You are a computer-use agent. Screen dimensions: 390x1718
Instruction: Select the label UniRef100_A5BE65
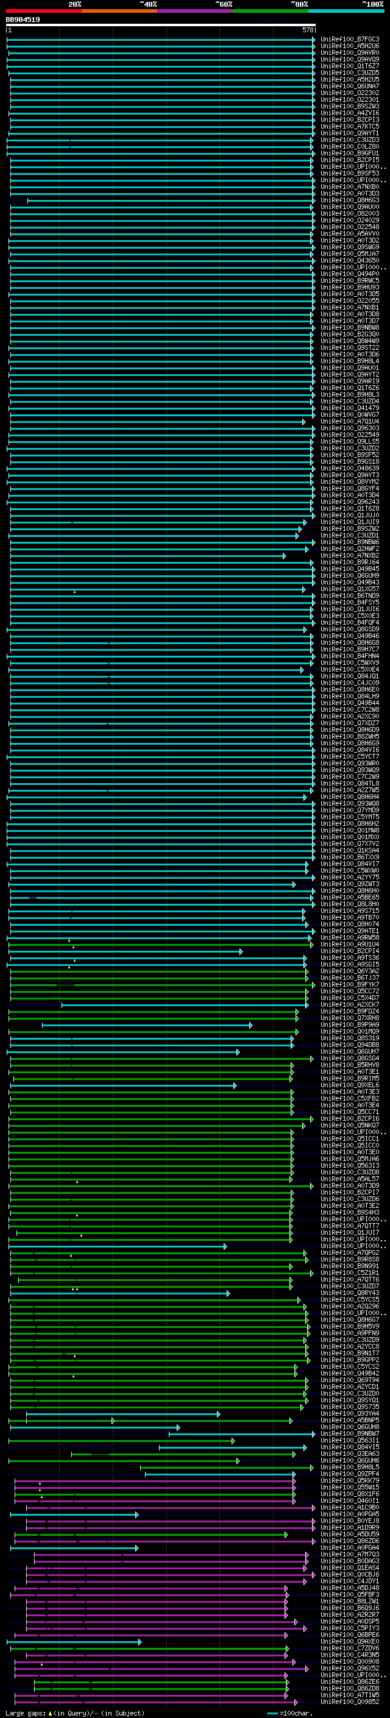(349, 898)
